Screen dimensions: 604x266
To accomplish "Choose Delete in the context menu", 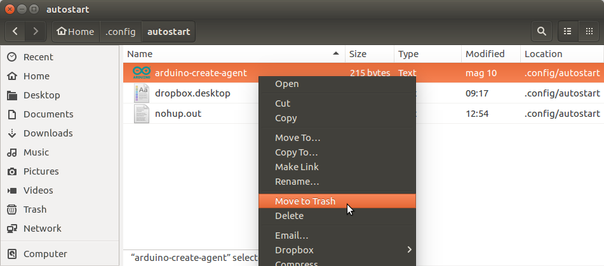I will pos(337,216).
